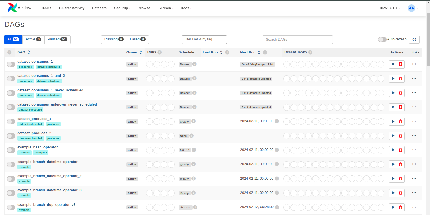Delete the dataset_produces_1 DAG via trash icon
430x215 pixels.
[400, 121]
